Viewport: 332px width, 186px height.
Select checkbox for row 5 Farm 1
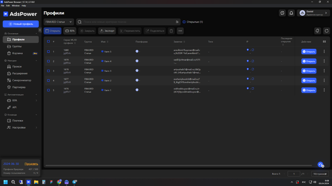click(49, 90)
